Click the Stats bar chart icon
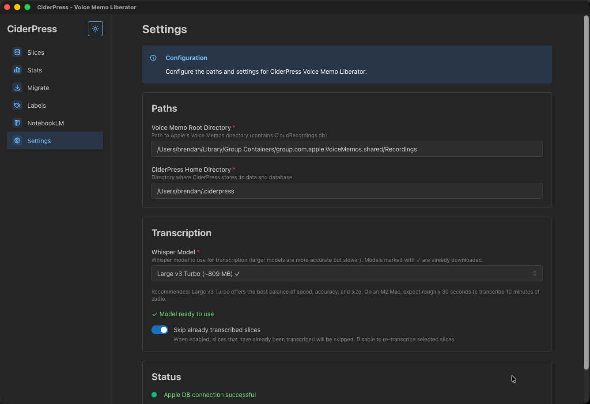 [x=17, y=70]
